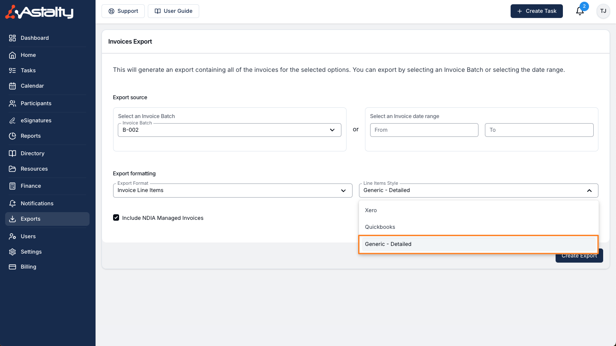Select Xero from the style list
The width and height of the screenshot is (616, 346).
pos(371,210)
